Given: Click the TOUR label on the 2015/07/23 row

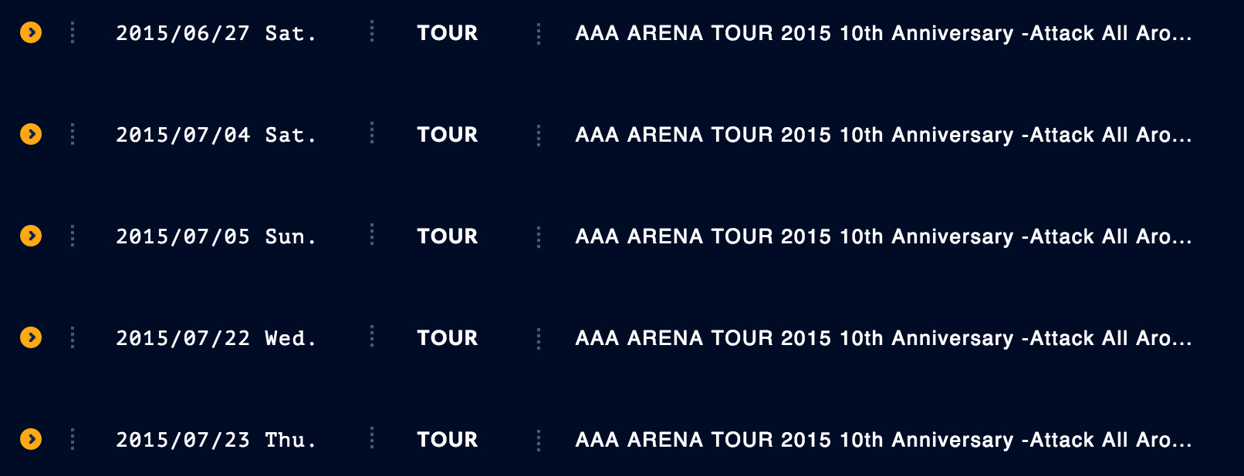Looking at the screenshot, I should [447, 440].
